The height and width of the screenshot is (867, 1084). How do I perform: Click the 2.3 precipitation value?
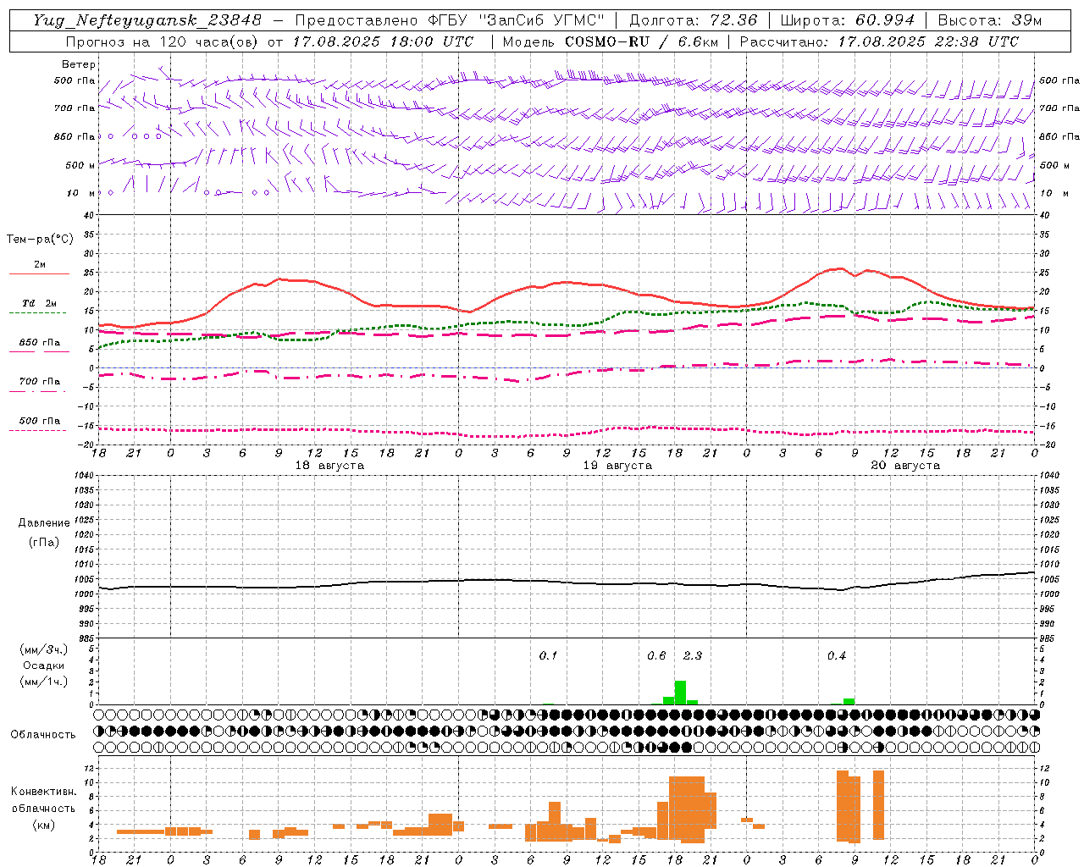click(693, 655)
